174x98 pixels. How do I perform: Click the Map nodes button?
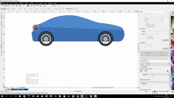coord(147,53)
